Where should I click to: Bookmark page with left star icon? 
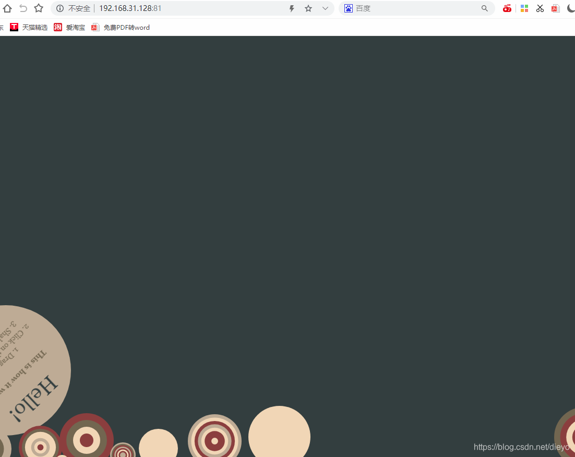coord(39,8)
